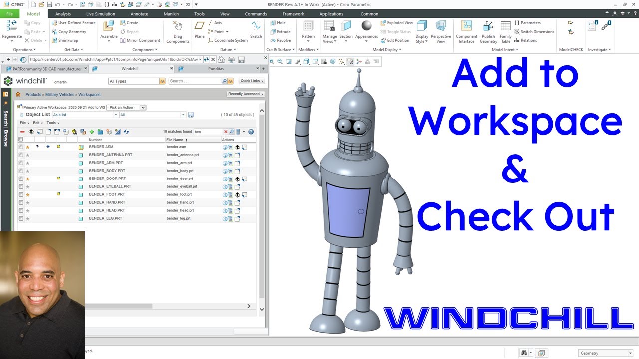
Task: Click the Assemble component icon
Action: pos(109,26)
